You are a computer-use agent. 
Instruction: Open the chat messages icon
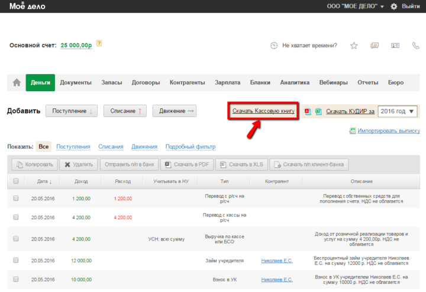[x=375, y=46]
